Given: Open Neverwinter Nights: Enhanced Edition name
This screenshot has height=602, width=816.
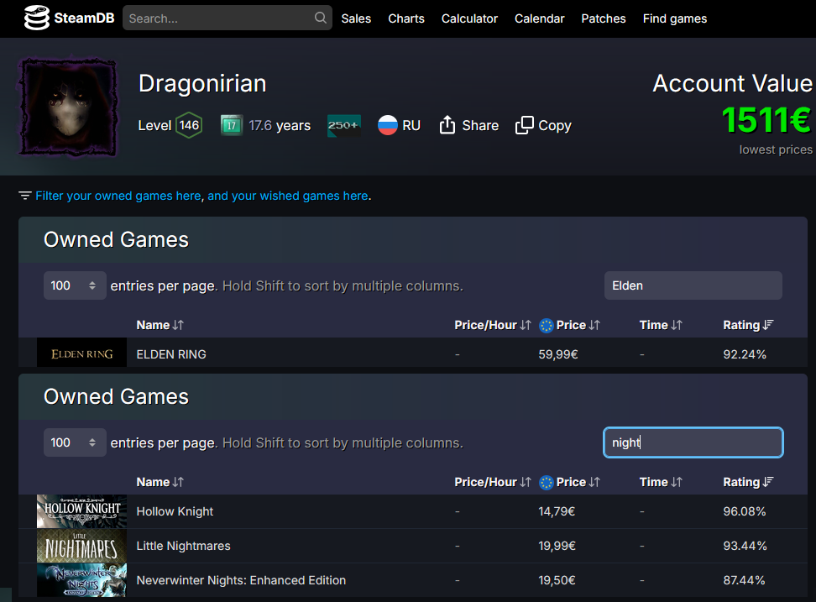Looking at the screenshot, I should pos(241,580).
